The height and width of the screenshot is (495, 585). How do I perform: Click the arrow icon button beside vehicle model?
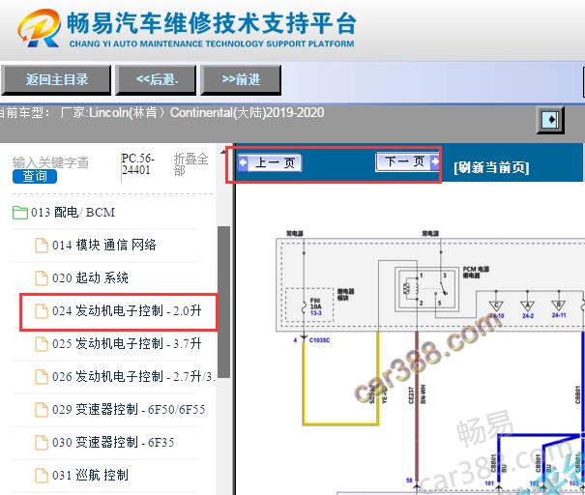[550, 120]
